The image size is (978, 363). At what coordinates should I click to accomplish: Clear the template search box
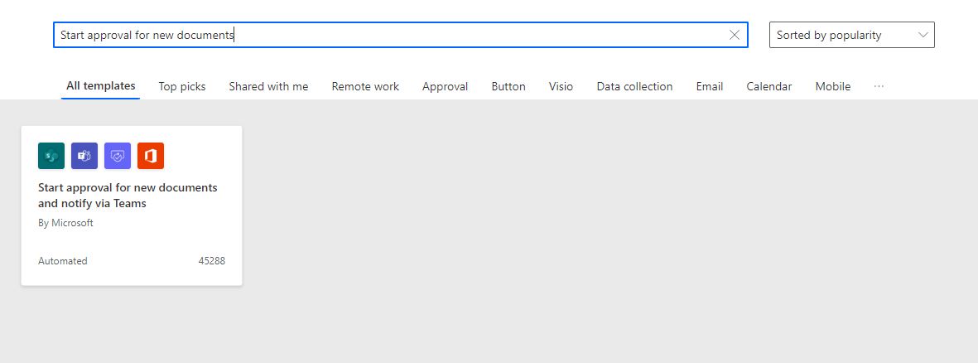[735, 35]
